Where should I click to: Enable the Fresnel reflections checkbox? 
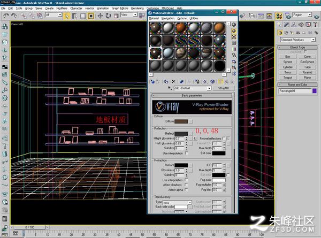click(x=224, y=139)
